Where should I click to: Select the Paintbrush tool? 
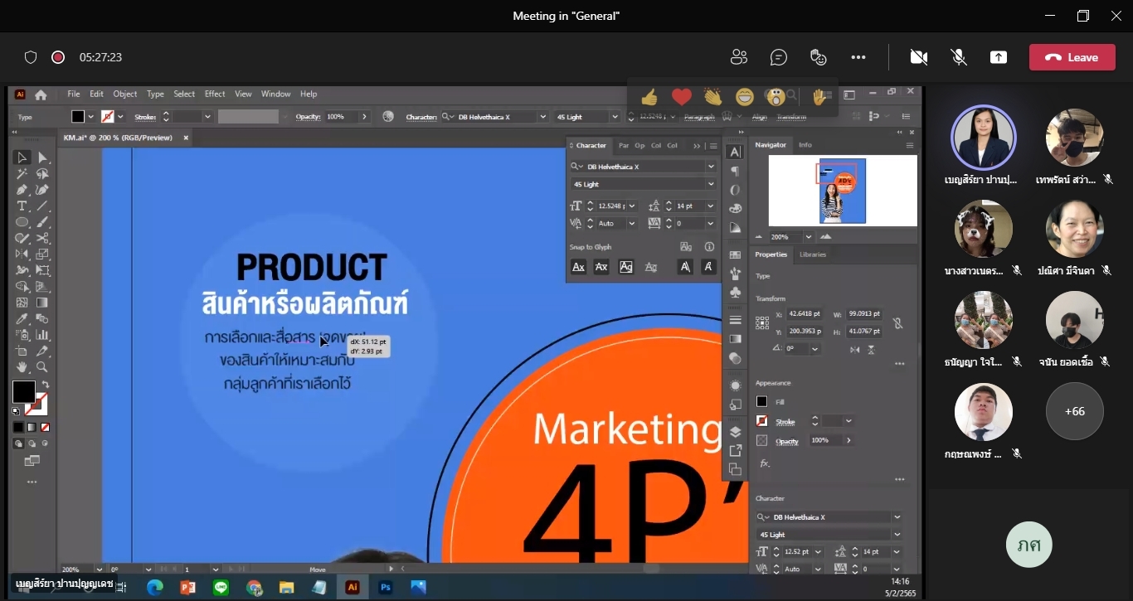coord(42,222)
